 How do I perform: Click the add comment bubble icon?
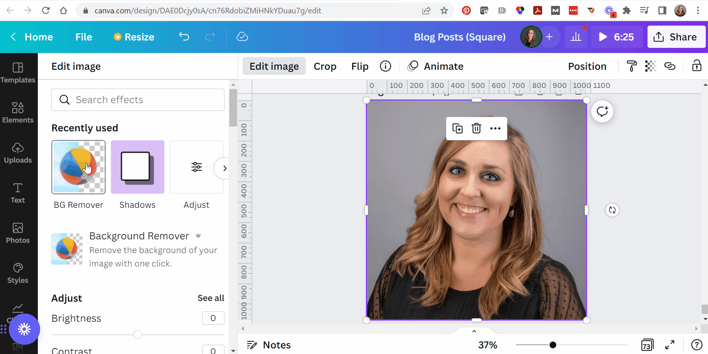pos(602,111)
